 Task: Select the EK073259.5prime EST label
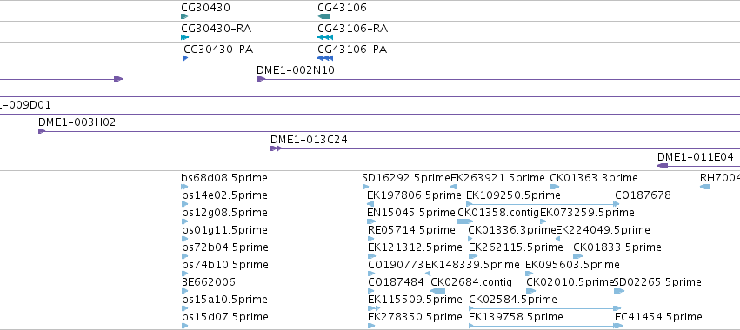tap(587, 213)
